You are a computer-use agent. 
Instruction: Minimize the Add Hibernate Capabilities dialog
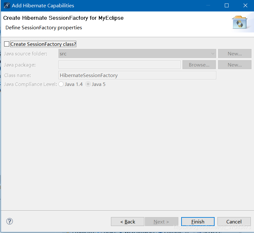pos(208,5)
